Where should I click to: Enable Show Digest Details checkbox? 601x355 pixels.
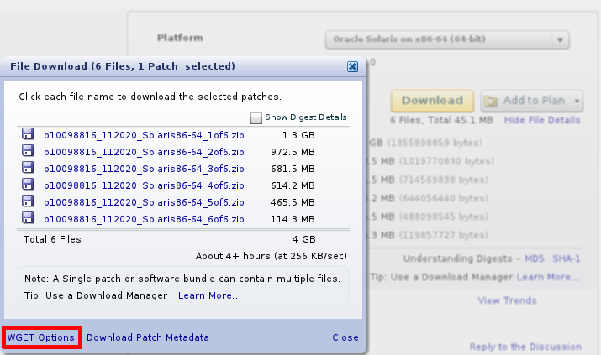click(256, 117)
